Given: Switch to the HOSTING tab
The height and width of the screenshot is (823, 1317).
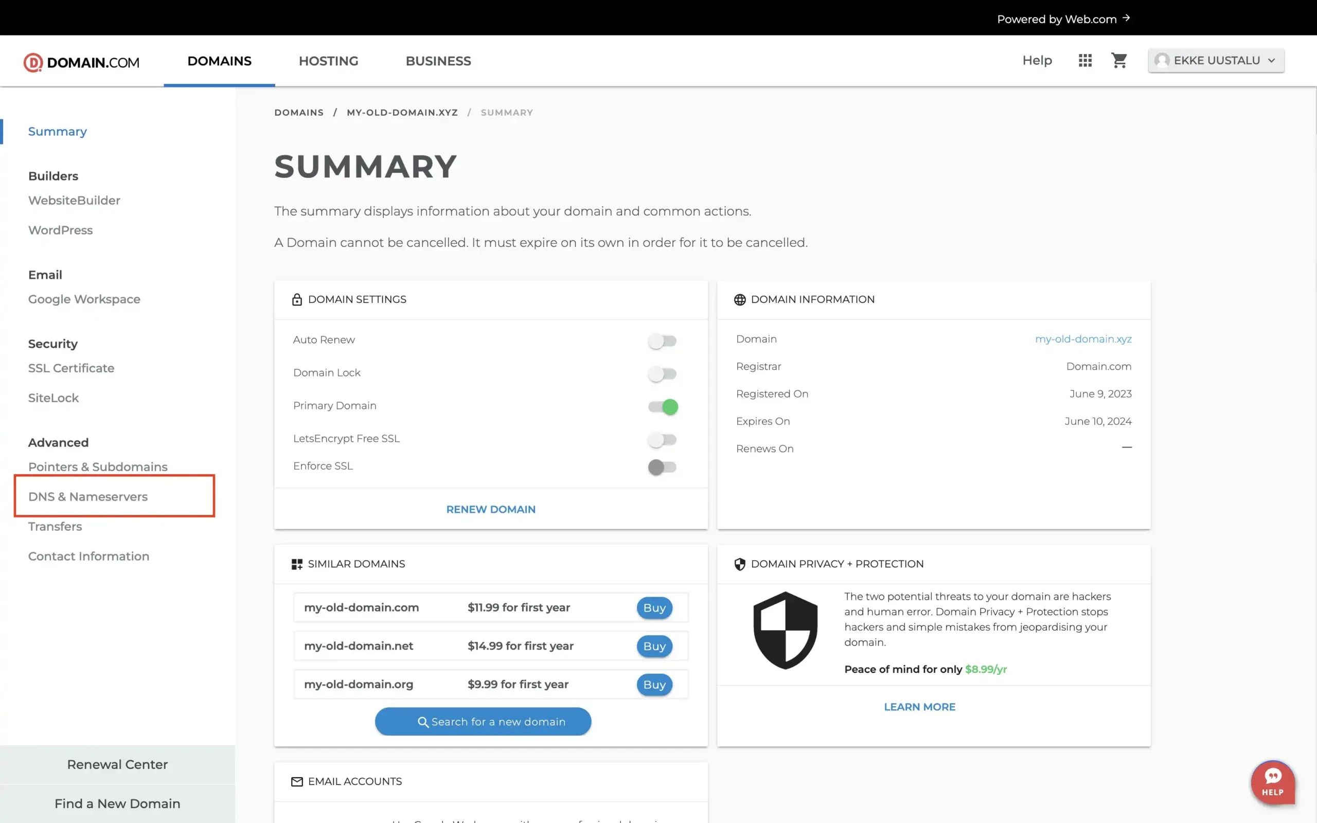Looking at the screenshot, I should coord(328,61).
